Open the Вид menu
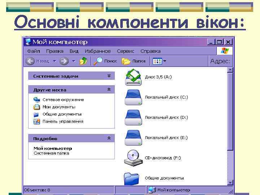Image resolution: width=260 pixels, height=195 pixels. tap(74, 51)
